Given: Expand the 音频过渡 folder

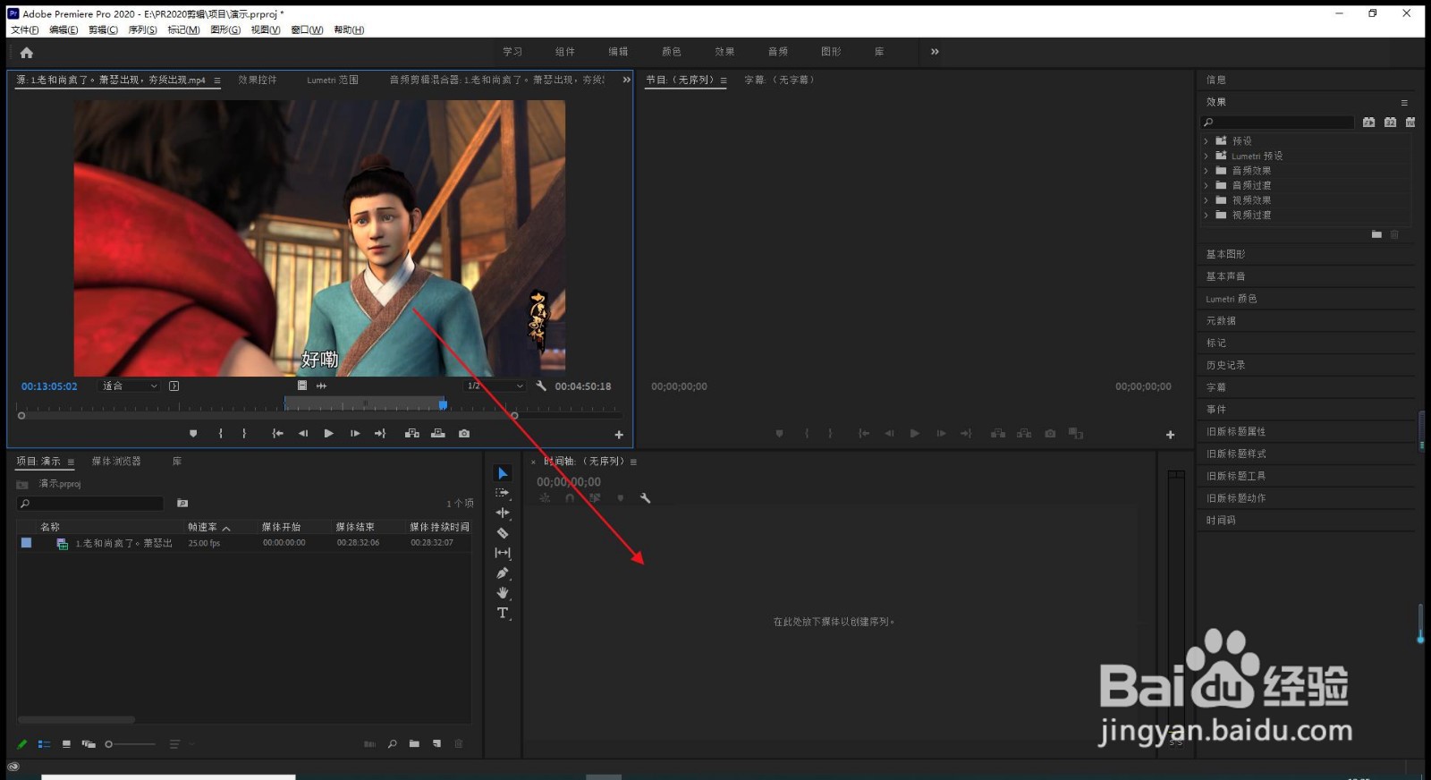Looking at the screenshot, I should 1206,185.
